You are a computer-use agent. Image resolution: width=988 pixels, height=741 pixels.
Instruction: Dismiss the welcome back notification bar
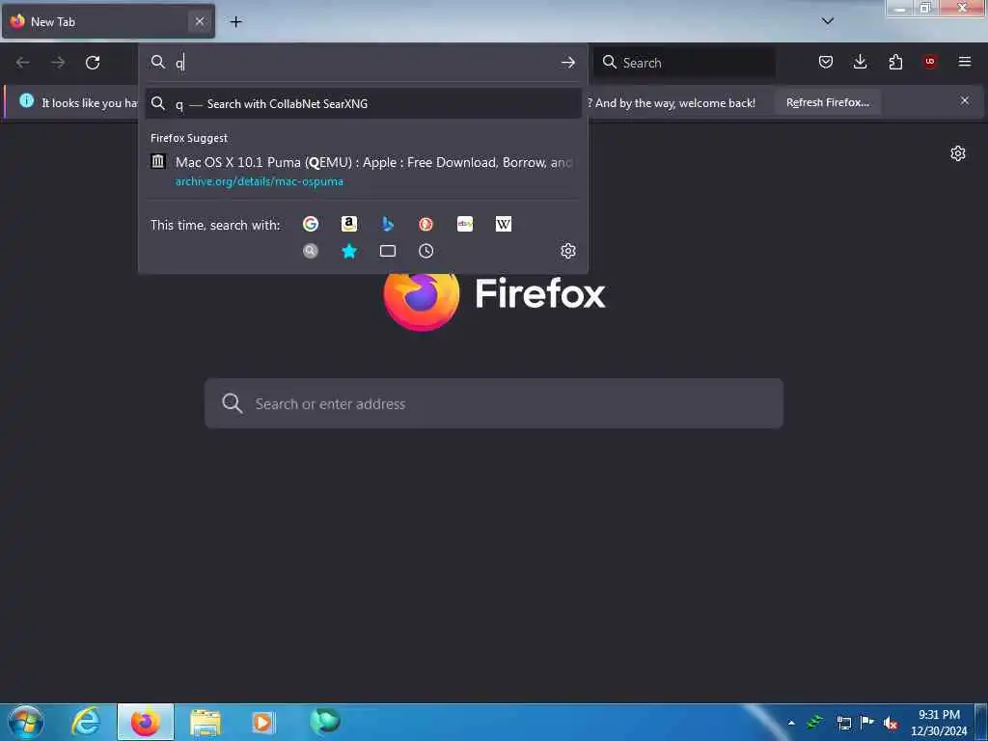[x=965, y=100]
